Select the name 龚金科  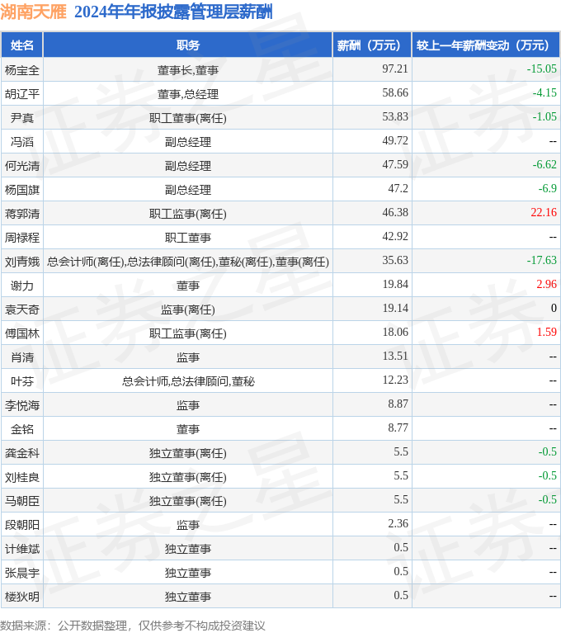tap(21, 453)
